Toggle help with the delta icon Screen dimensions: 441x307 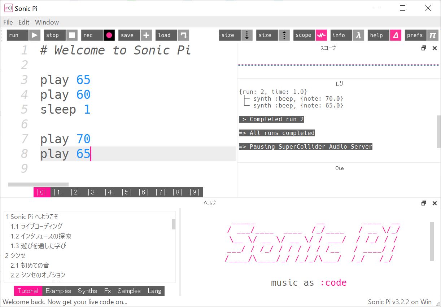pyautogui.click(x=396, y=35)
